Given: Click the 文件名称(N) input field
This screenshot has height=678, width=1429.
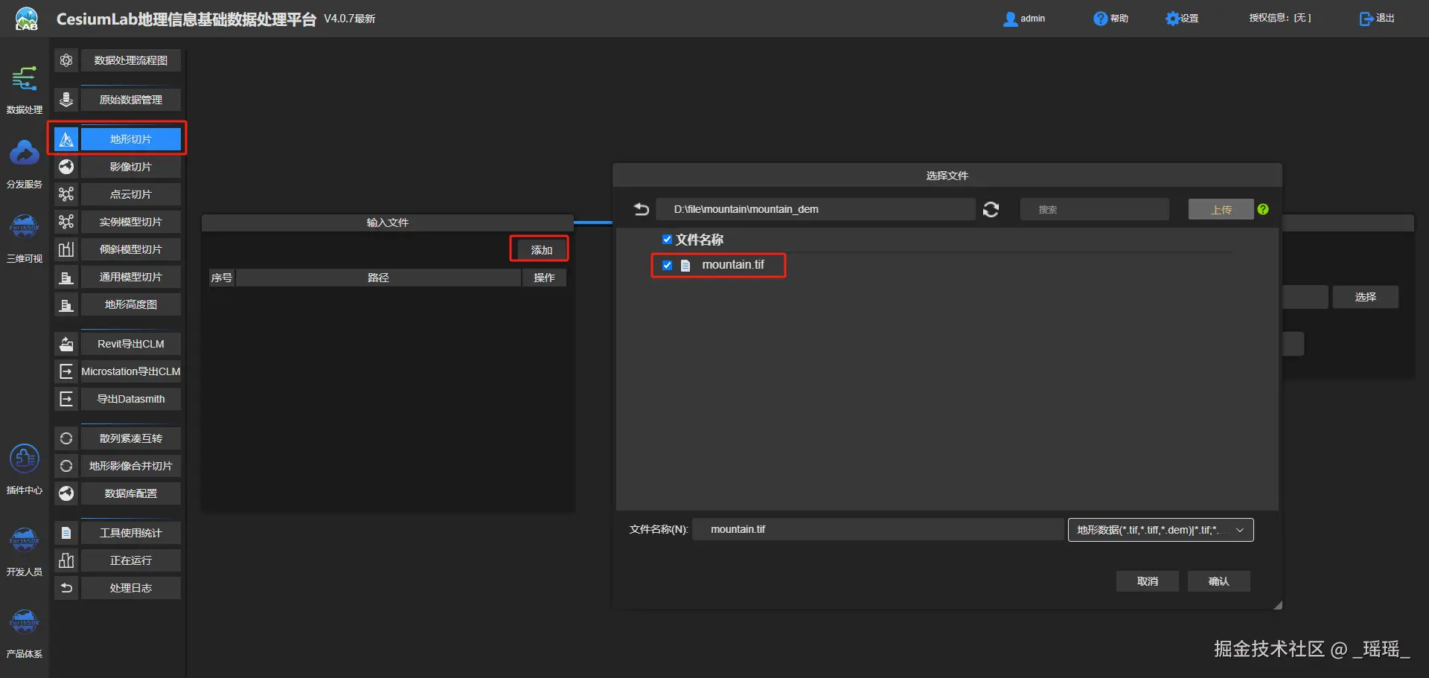Looking at the screenshot, I should [x=878, y=530].
